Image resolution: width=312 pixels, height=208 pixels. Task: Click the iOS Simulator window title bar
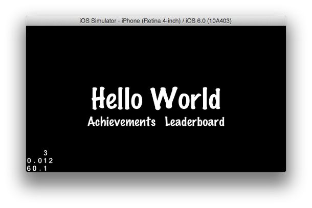coord(156,21)
